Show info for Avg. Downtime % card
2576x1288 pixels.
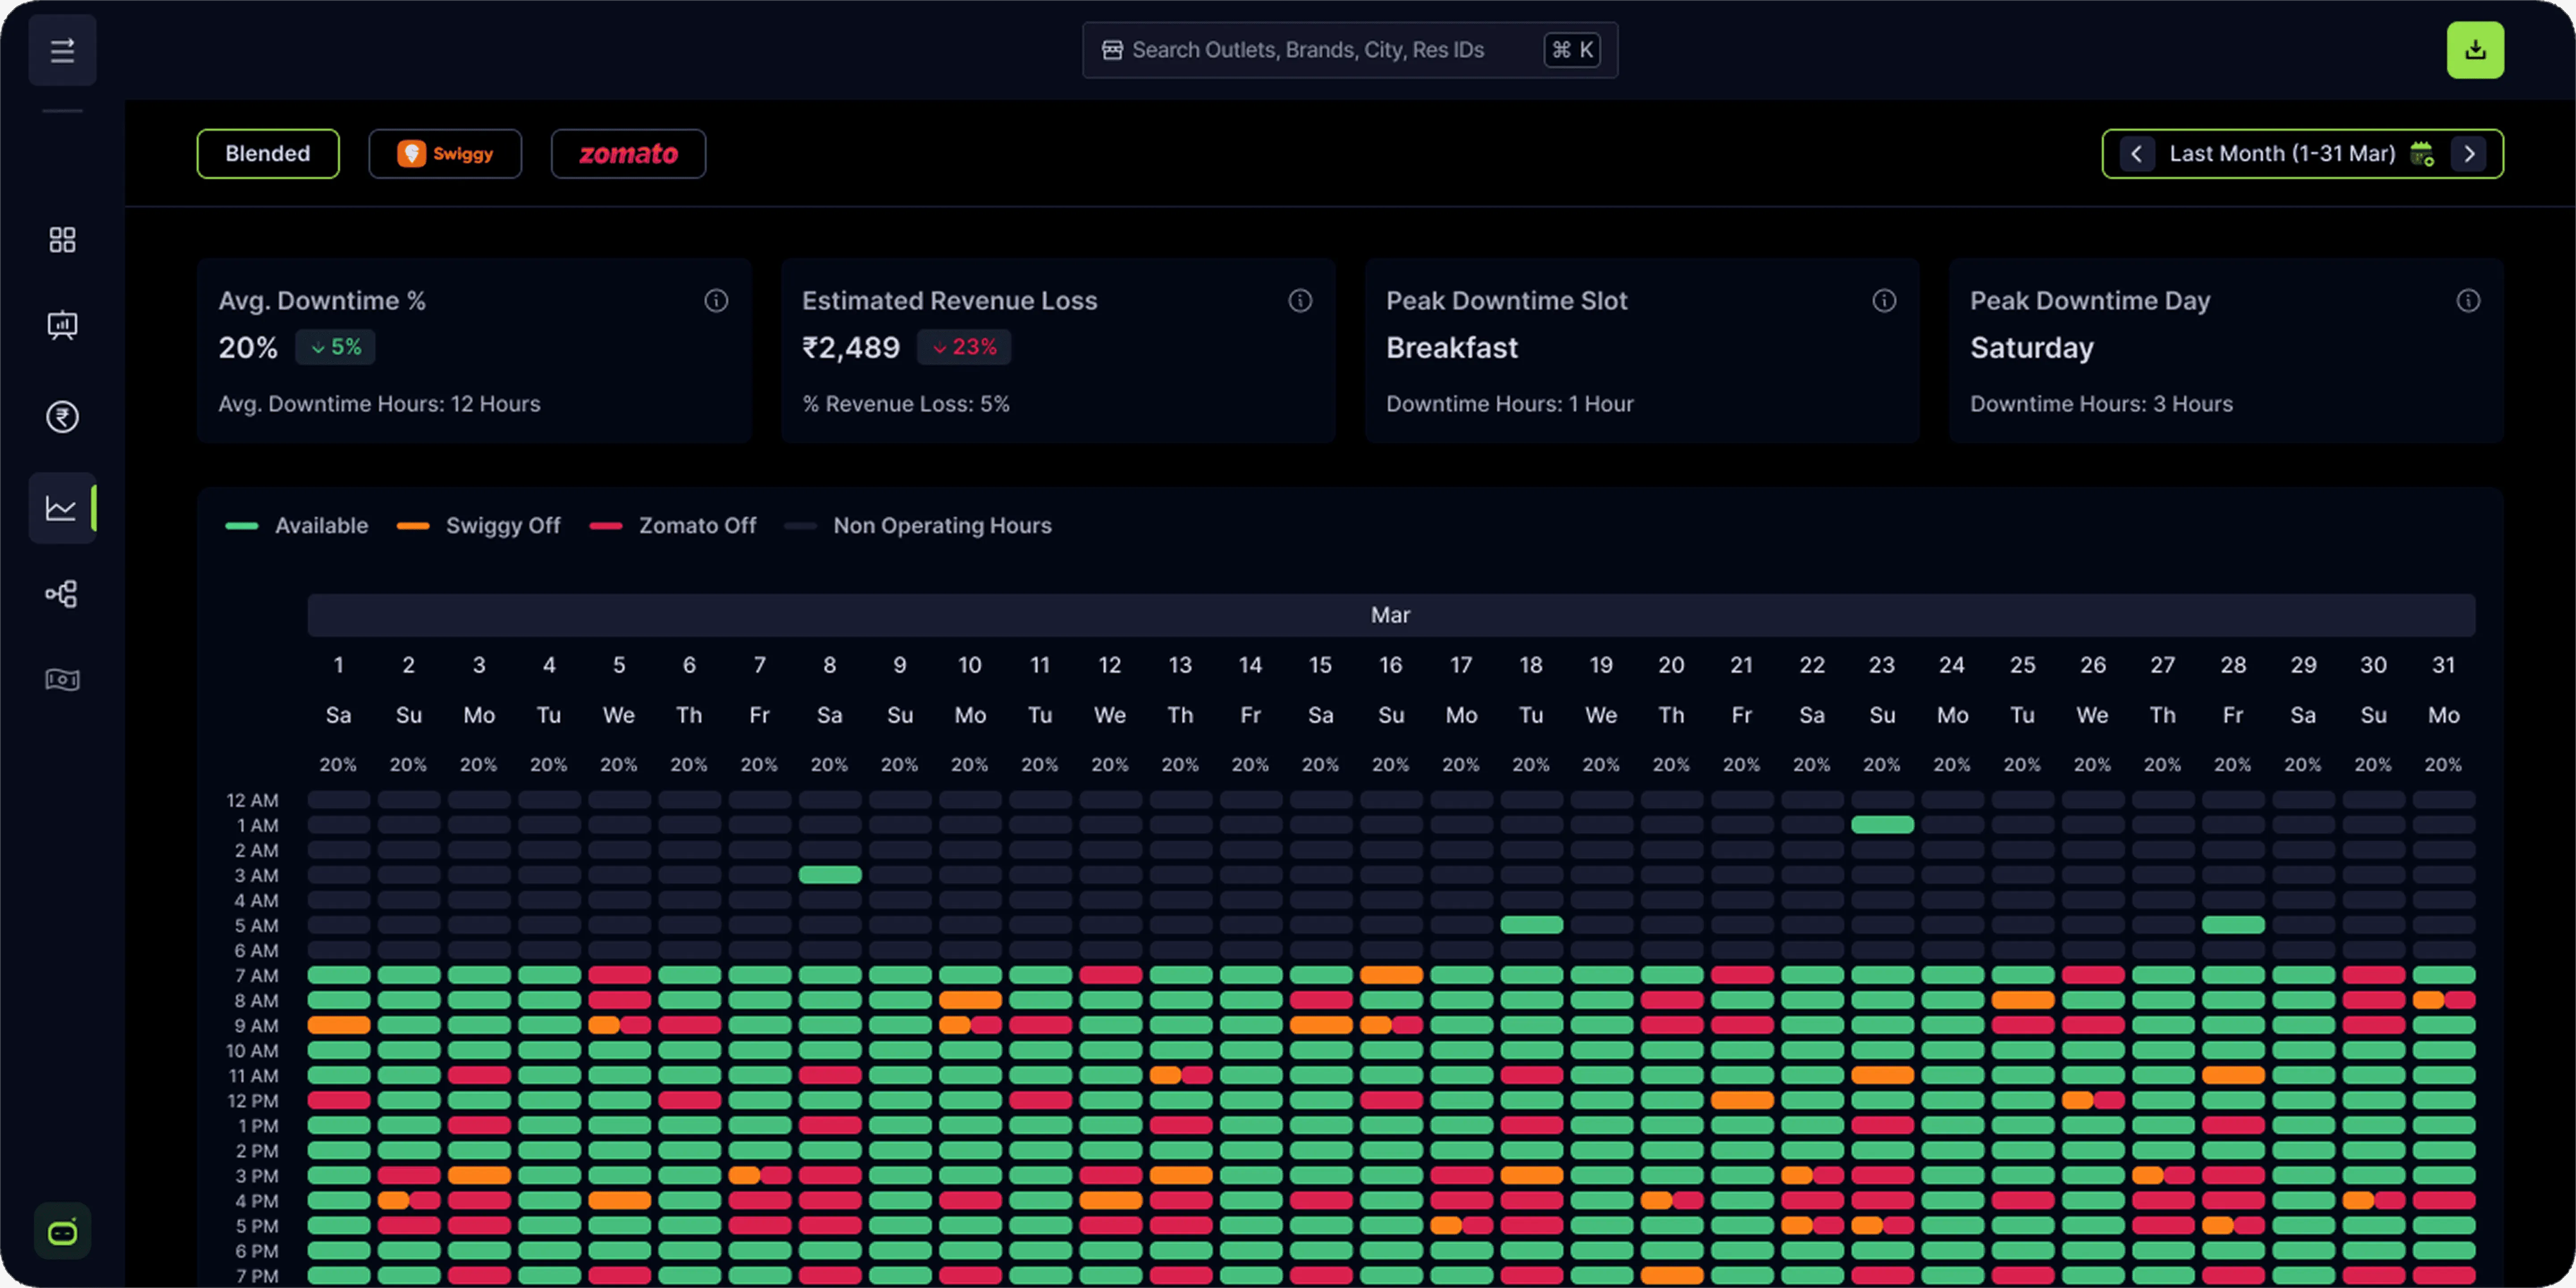click(x=716, y=301)
